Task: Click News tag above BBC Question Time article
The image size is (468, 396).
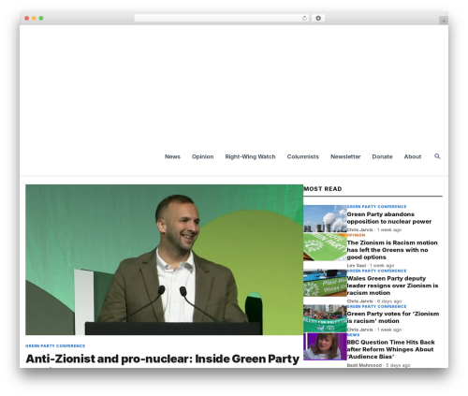Action: pos(353,334)
